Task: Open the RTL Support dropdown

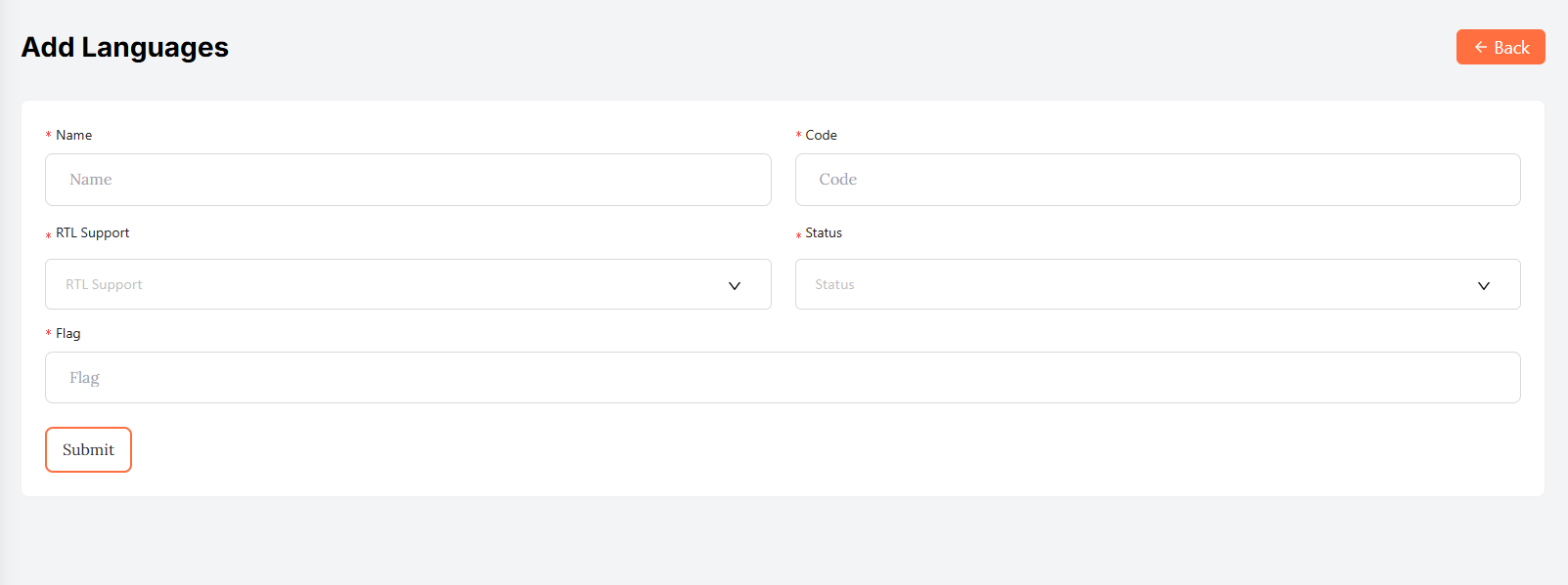Action: (x=391, y=284)
